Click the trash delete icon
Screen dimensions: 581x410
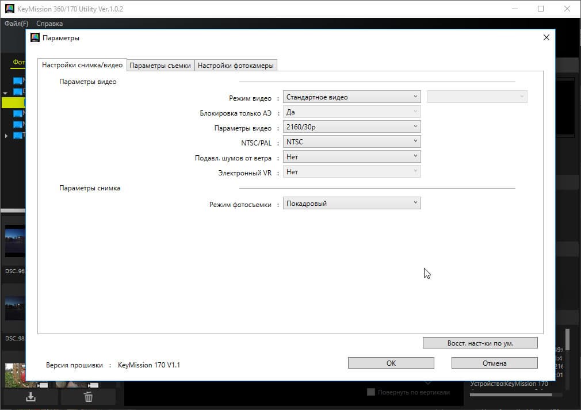click(88, 397)
